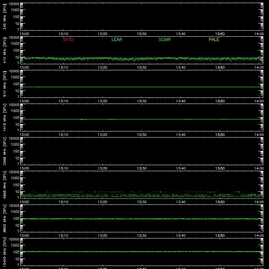
Task: Click 13:50 tick under the 410 MHz panel
Action: (x=220, y=68)
